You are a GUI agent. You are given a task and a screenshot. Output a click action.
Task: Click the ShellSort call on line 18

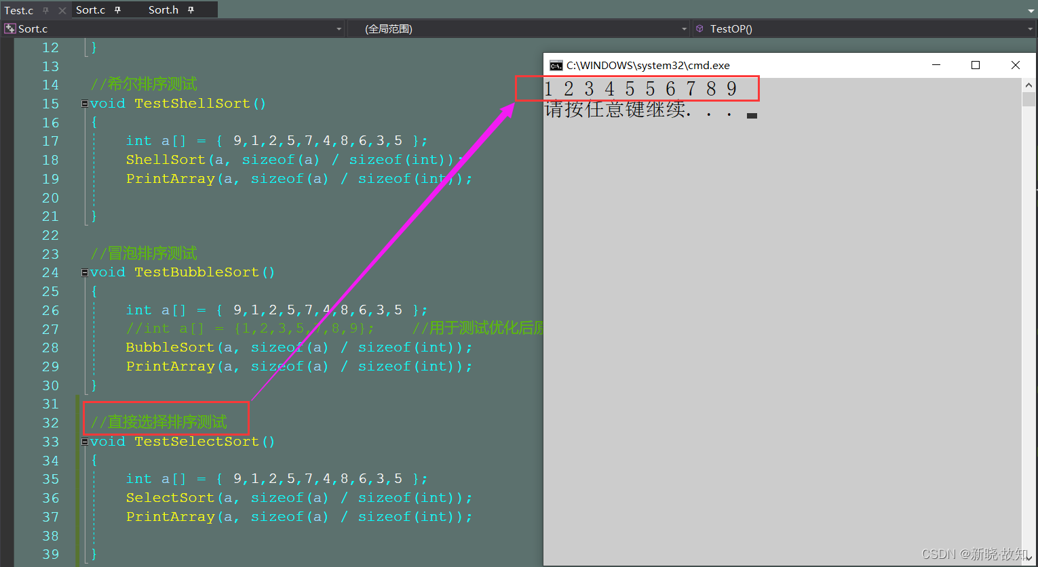pyautogui.click(x=166, y=160)
